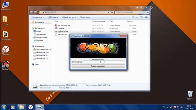196x110 pixels.
Task: Click the Register application! button
Action: pyautogui.click(x=98, y=66)
